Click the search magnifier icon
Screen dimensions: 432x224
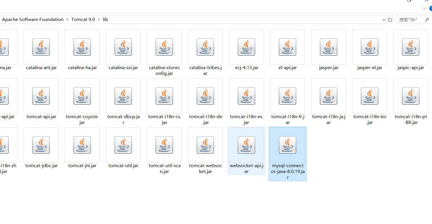pyautogui.click(x=427, y=20)
